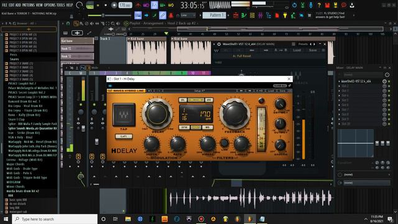Image resolution: width=398 pixels, height=224 pixels.
Task: Open the TOOLS menu
Action: click(61, 5)
